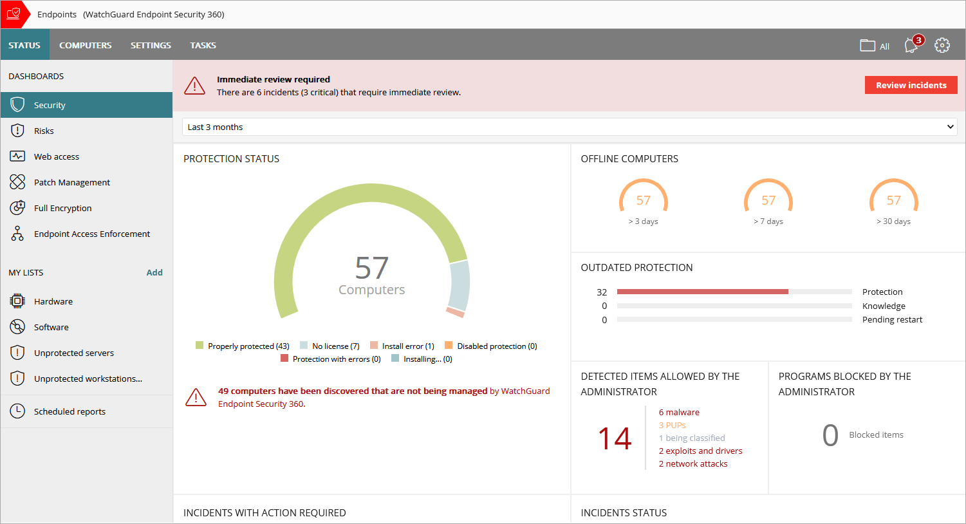966x524 pixels.
Task: Click the Full Encryption icon
Action: 17,208
